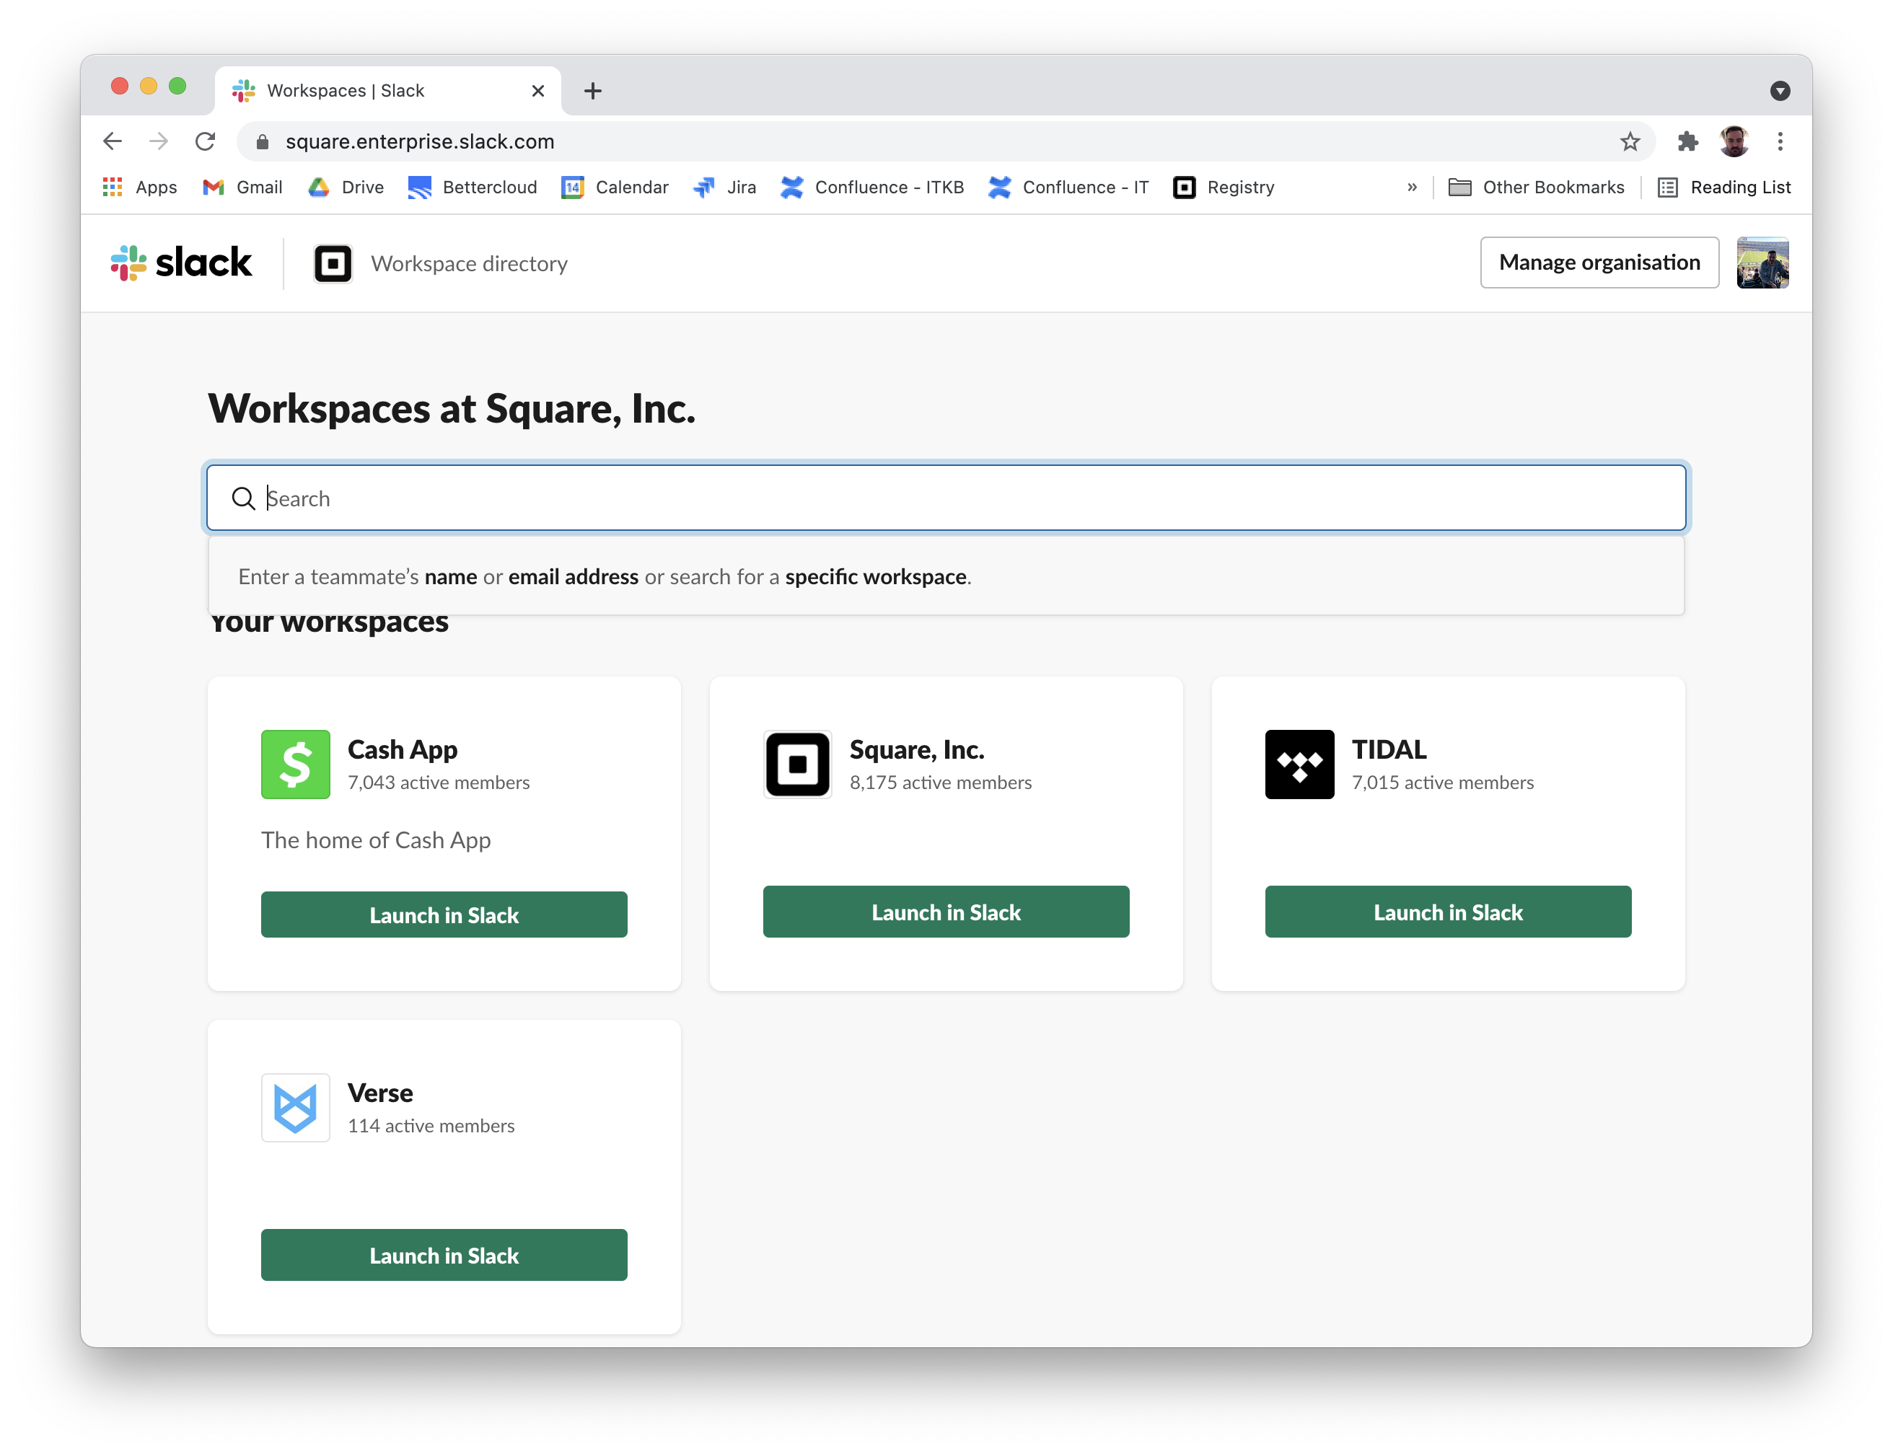Open the Confluence - IT bookmark
Screen dimensions: 1893x1454
point(1068,187)
